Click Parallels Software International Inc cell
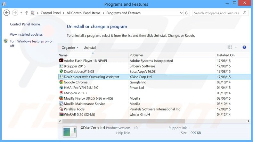This screenshot has width=253, height=142. point(155,109)
